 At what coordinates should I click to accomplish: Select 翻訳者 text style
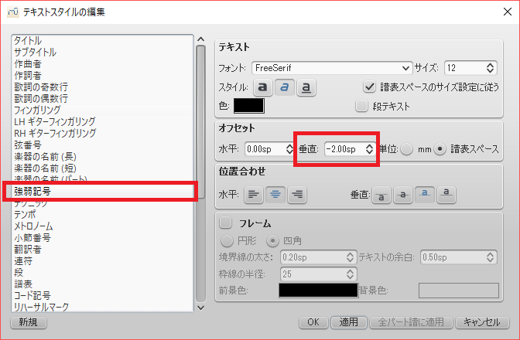point(102,250)
